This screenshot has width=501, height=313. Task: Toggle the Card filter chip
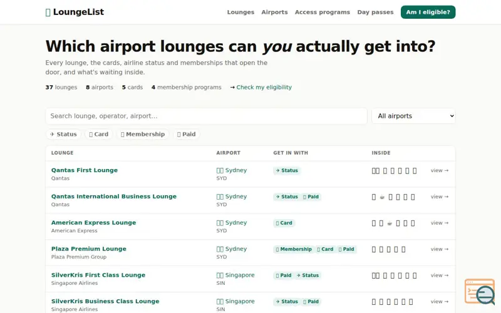coord(99,134)
